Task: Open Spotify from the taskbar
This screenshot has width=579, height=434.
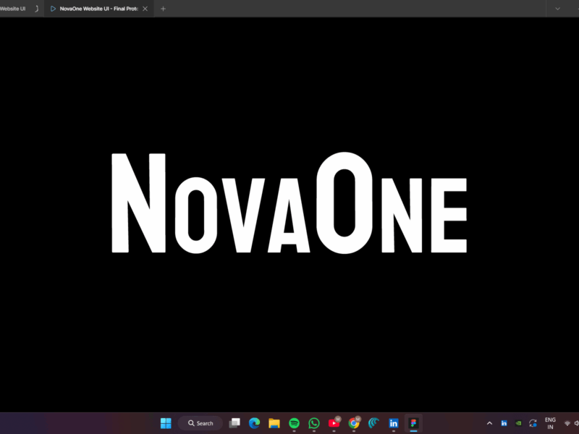Action: point(294,423)
